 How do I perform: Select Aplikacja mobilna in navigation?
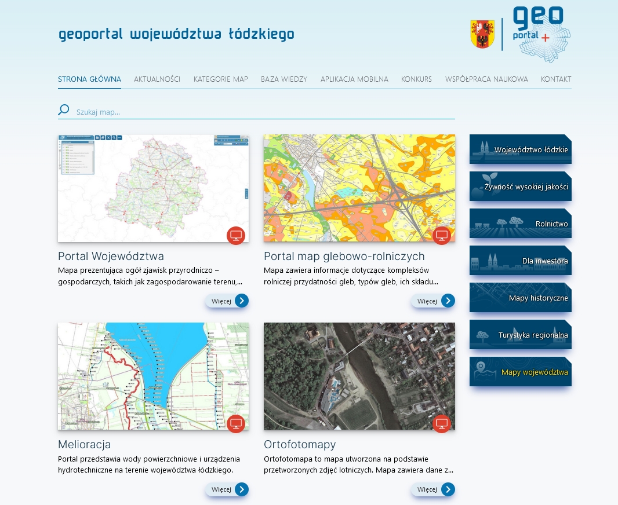(x=354, y=79)
